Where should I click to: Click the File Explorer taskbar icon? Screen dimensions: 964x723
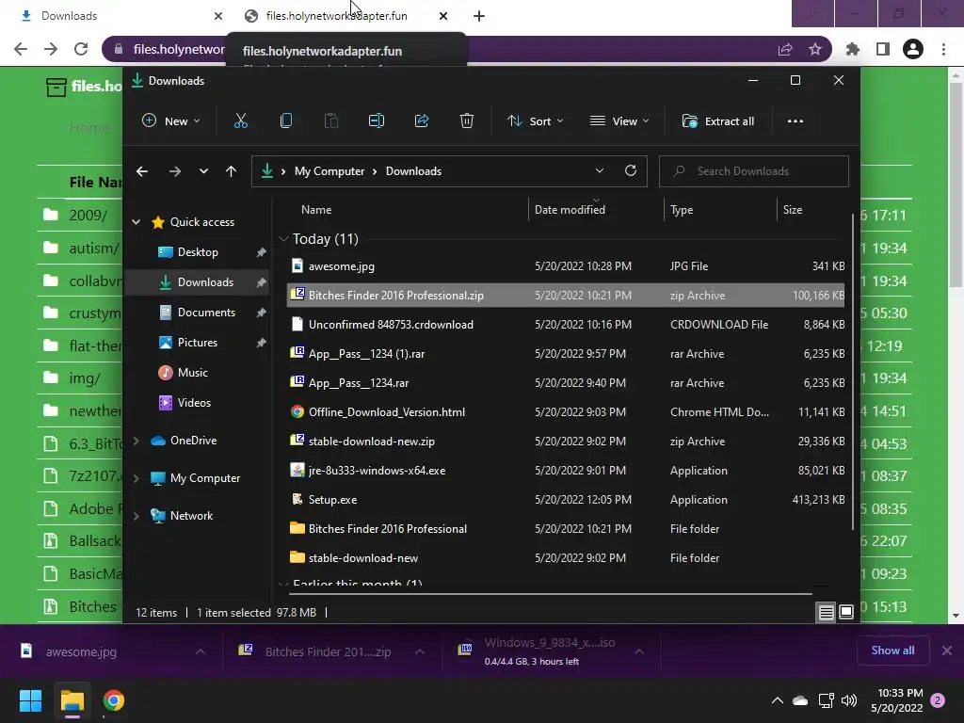pos(72,700)
